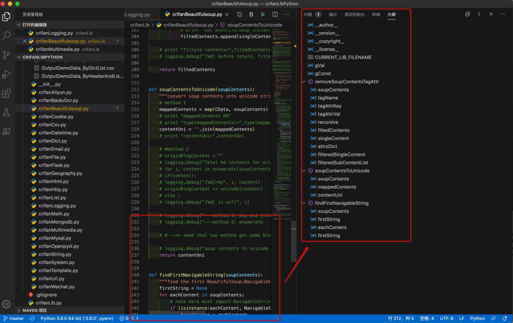Viewport: 513px width, 323px height.
Task: Run Python file with the play button
Action: (263, 15)
